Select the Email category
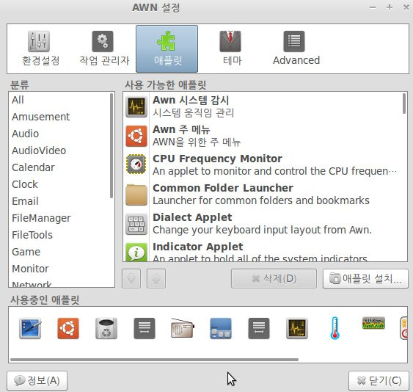The image size is (413, 392). coord(25,201)
